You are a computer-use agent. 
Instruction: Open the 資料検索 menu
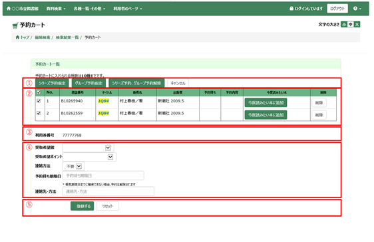[56, 9]
